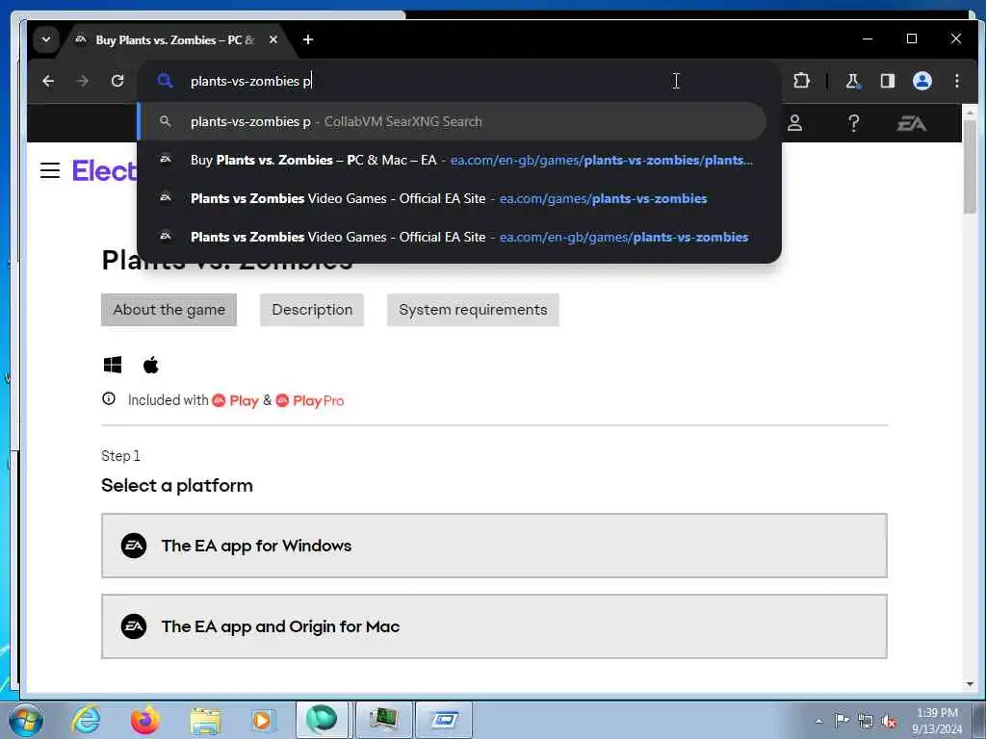This screenshot has height=739, width=986.
Task: Open the Chrome profile avatar
Action: (x=921, y=81)
